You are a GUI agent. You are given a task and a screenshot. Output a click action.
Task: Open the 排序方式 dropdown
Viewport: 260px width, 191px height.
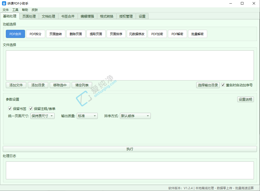pos(135,116)
